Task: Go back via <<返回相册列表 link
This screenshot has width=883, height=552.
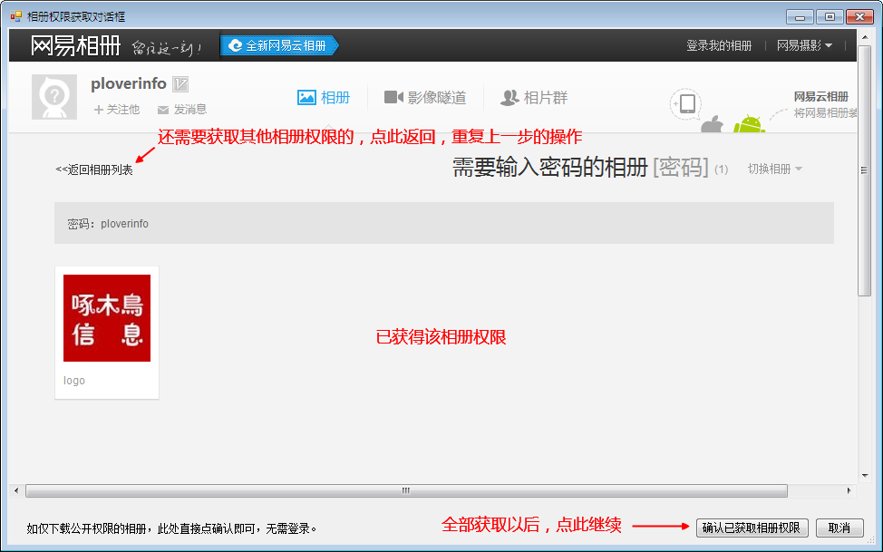Action: pos(94,169)
